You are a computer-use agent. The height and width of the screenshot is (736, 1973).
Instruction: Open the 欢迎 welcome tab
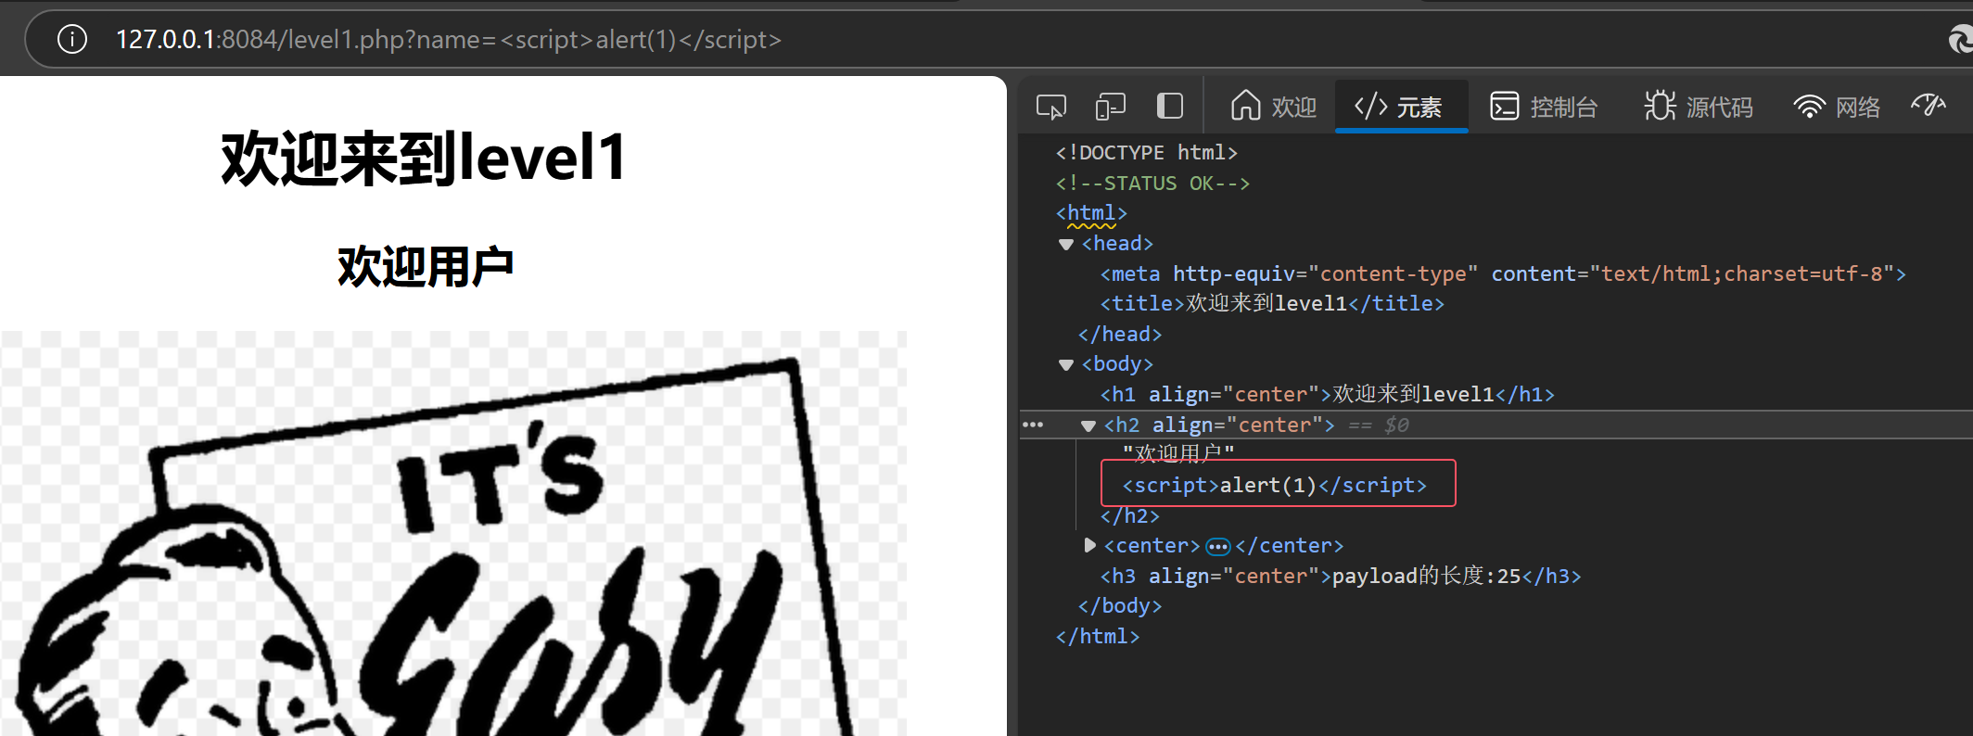click(1274, 107)
